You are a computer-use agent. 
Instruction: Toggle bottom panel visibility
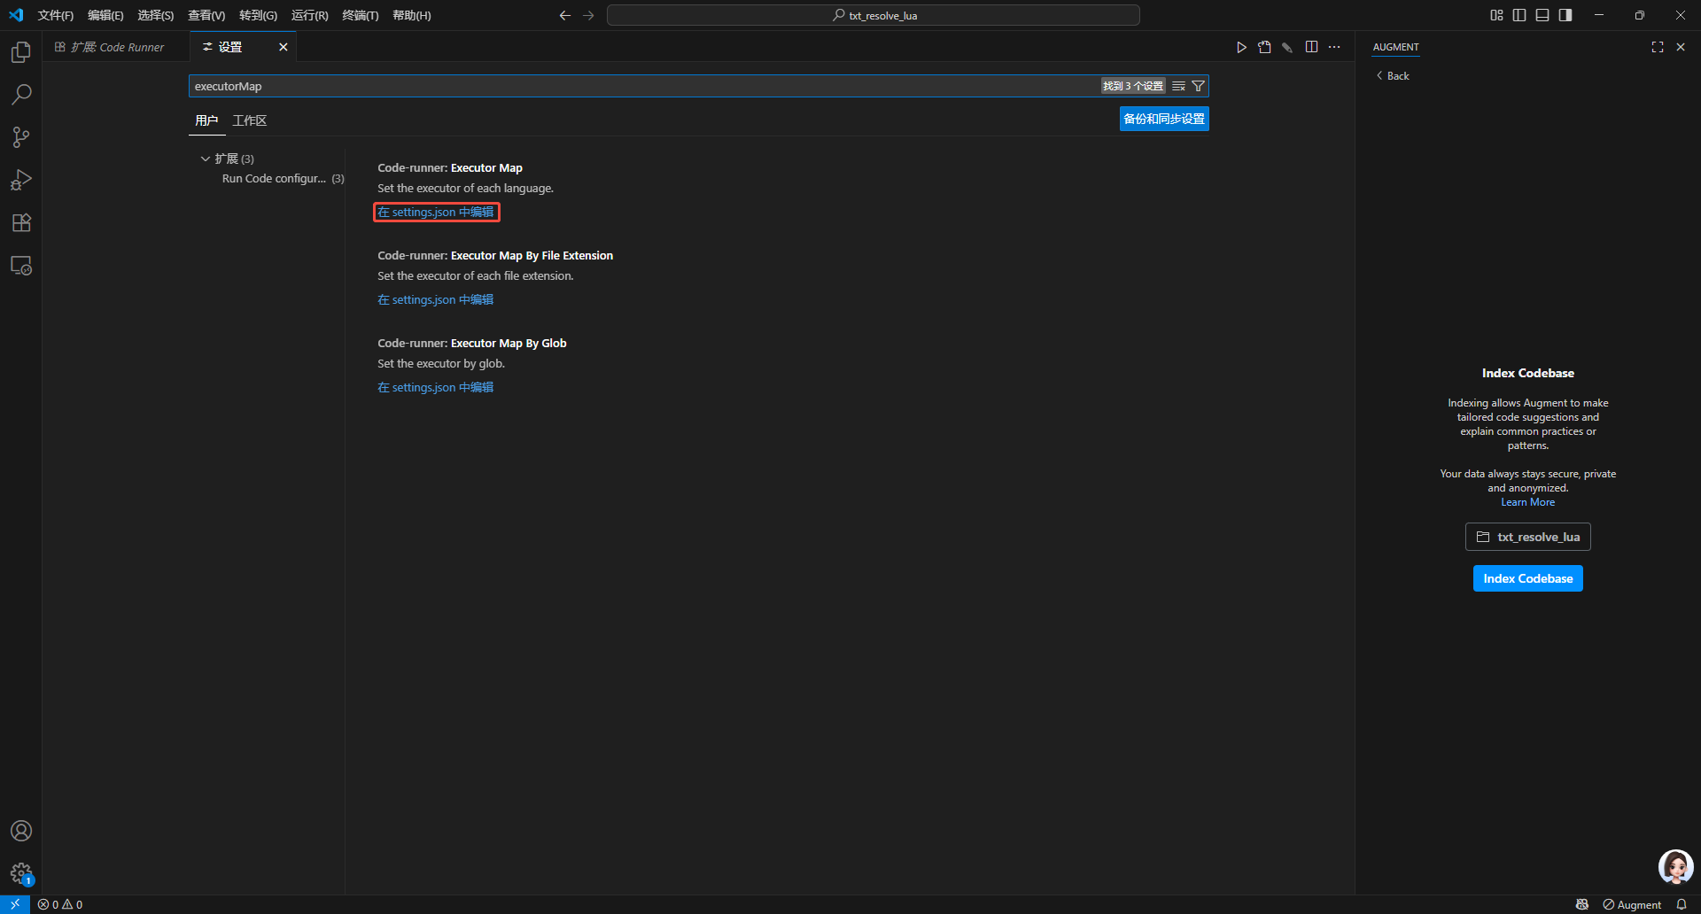coord(1542,15)
